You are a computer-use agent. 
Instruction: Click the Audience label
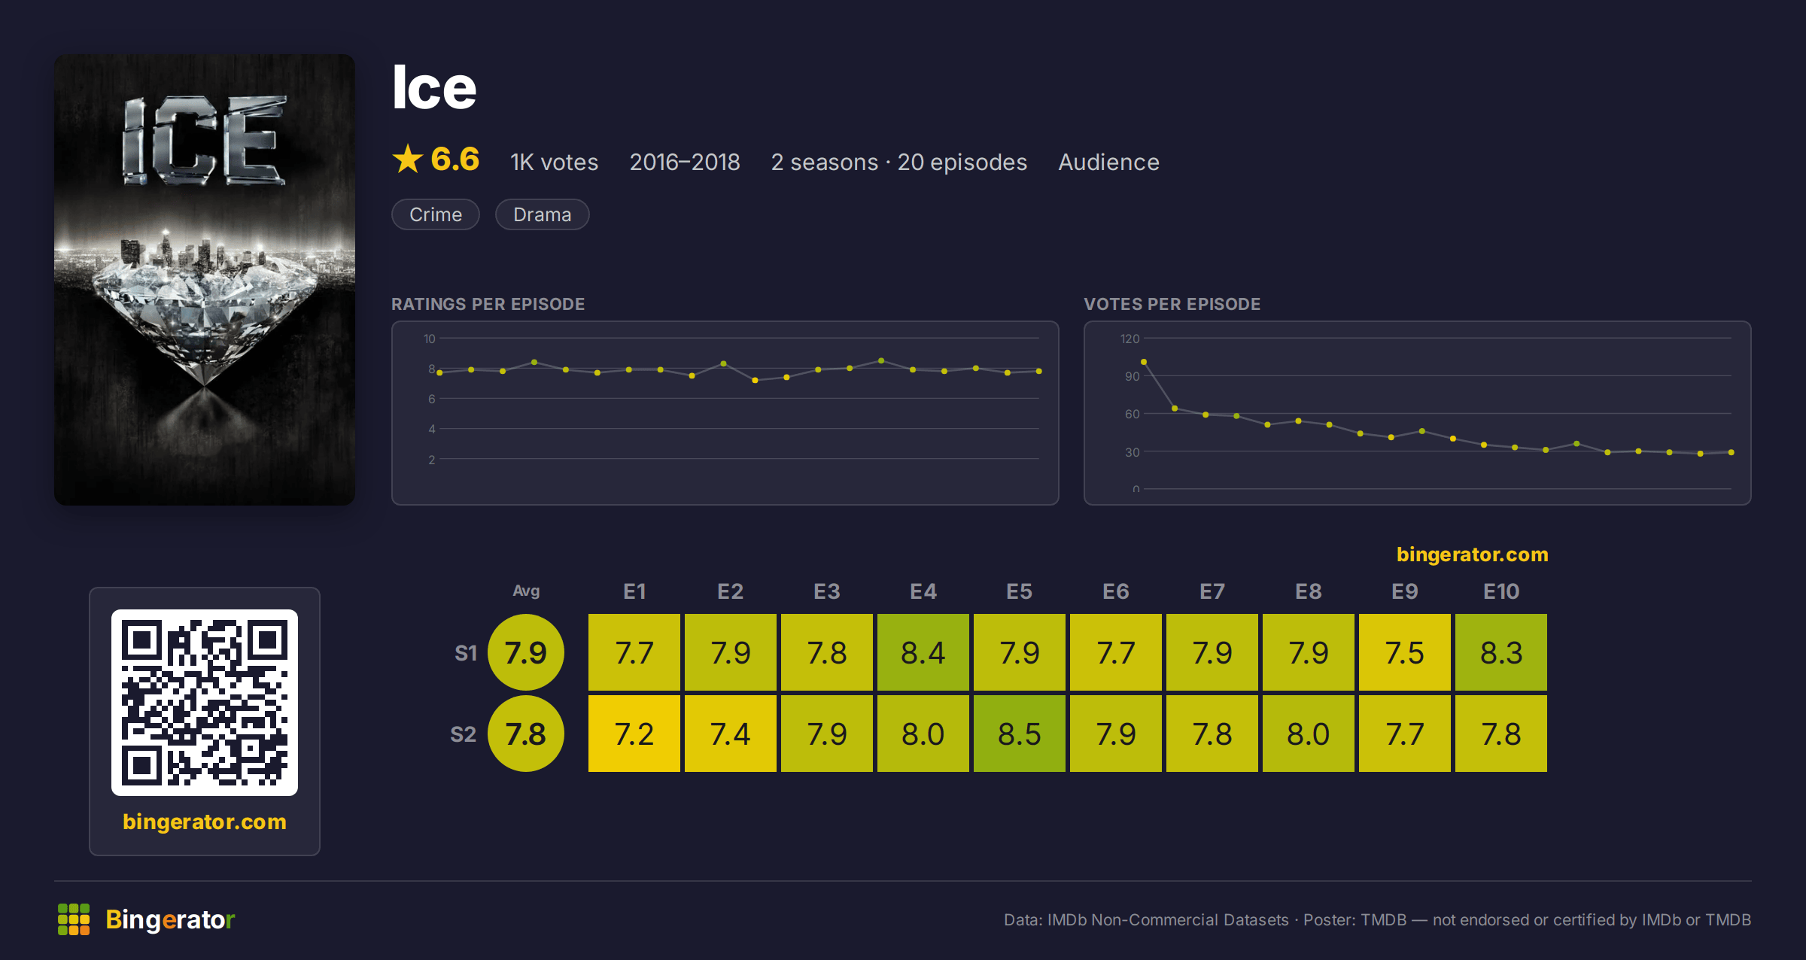[1108, 162]
